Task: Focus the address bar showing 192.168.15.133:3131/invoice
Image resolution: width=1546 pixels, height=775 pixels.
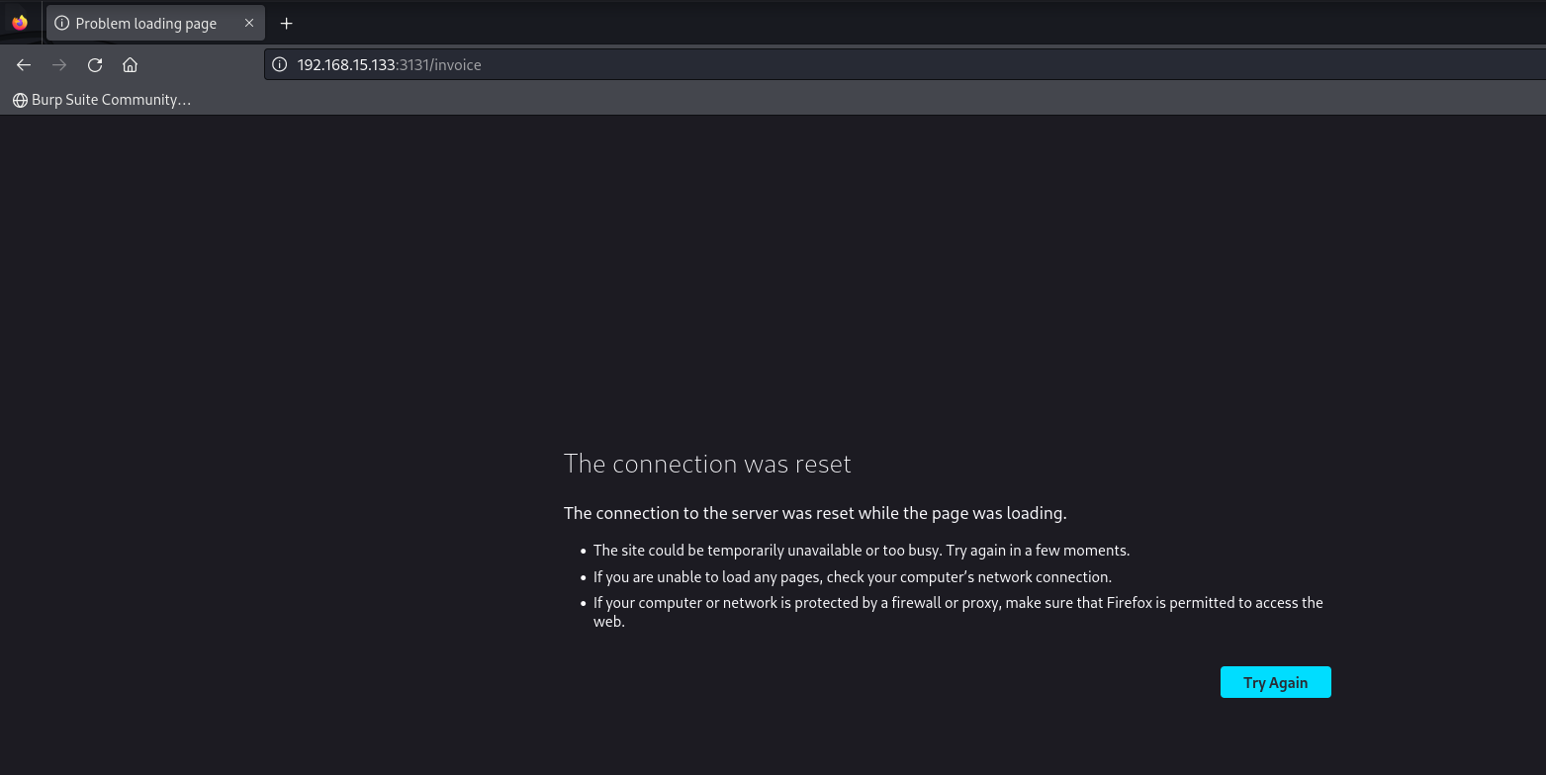Action: (x=791, y=65)
